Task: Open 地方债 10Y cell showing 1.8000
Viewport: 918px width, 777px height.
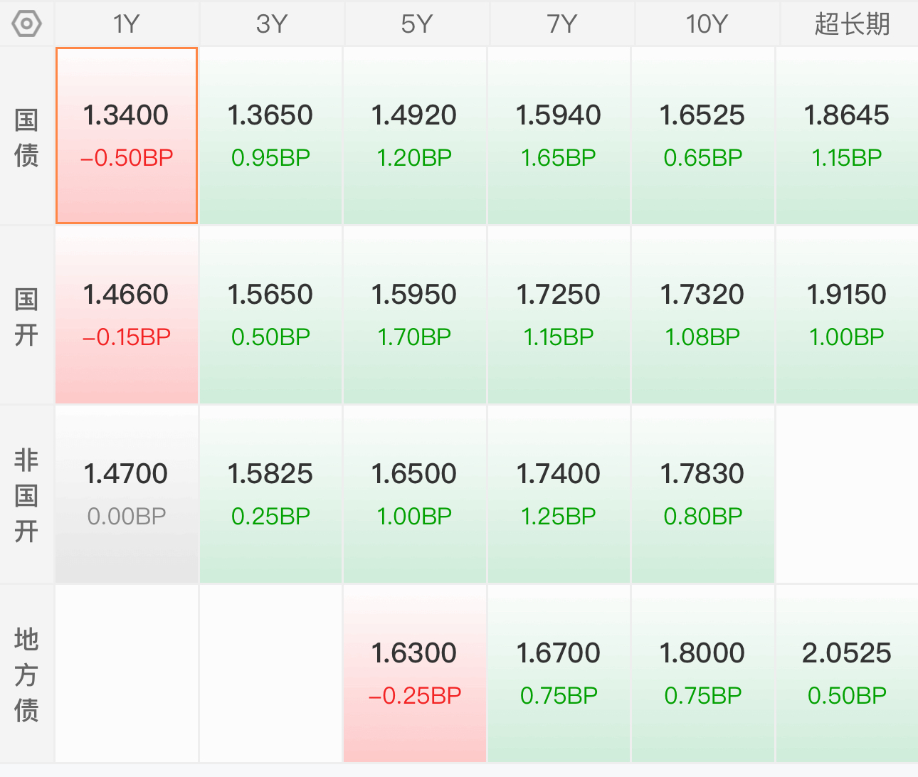Action: point(702,674)
